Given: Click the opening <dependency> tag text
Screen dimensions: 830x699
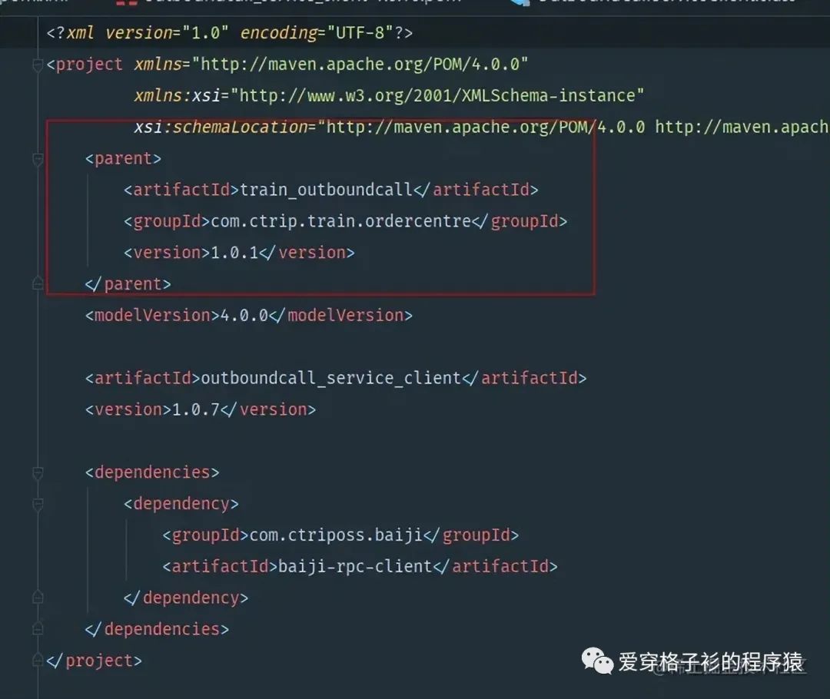Looking at the screenshot, I should 181,504.
